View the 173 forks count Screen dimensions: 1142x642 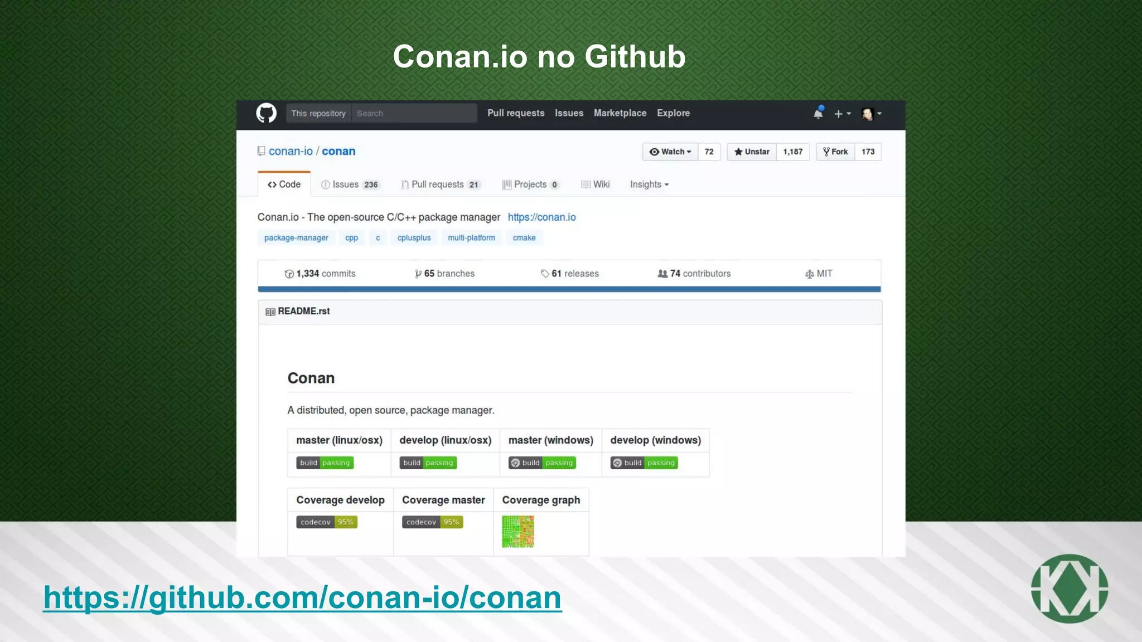coord(868,152)
